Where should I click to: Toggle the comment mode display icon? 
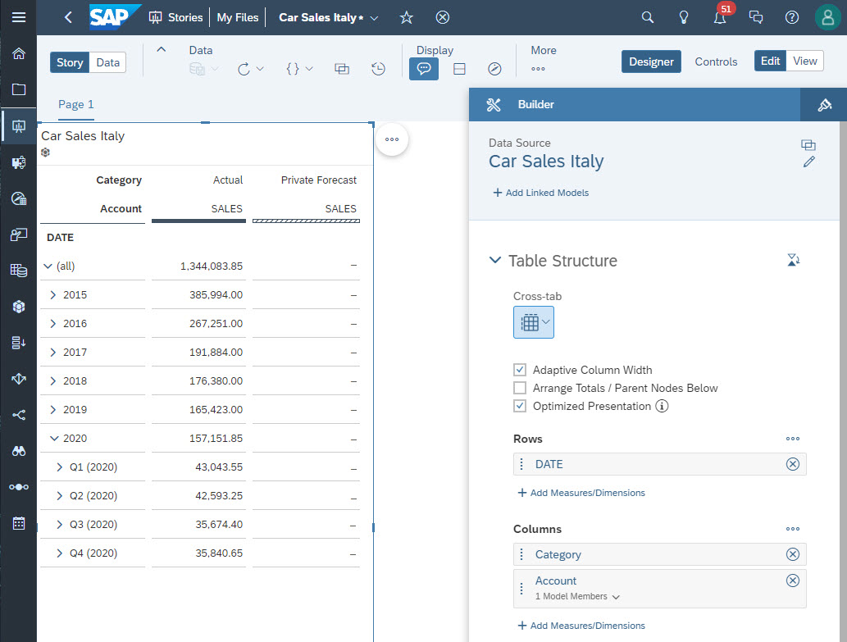click(423, 69)
